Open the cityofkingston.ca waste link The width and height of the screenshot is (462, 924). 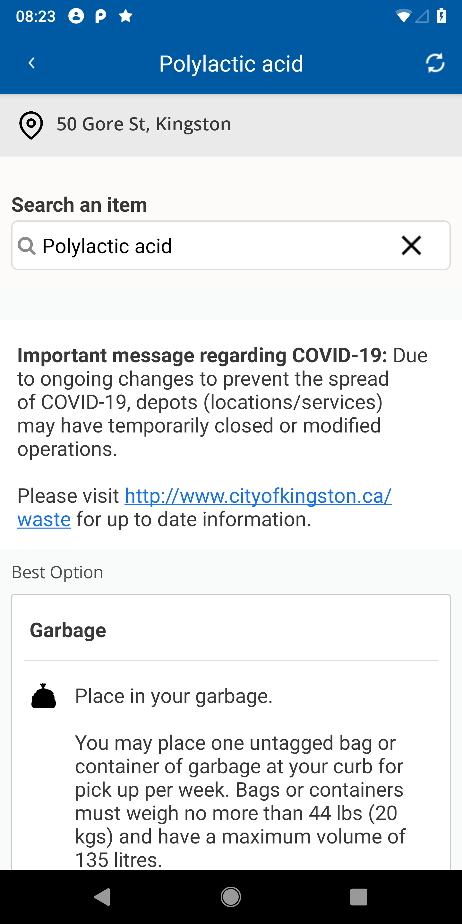(204, 507)
